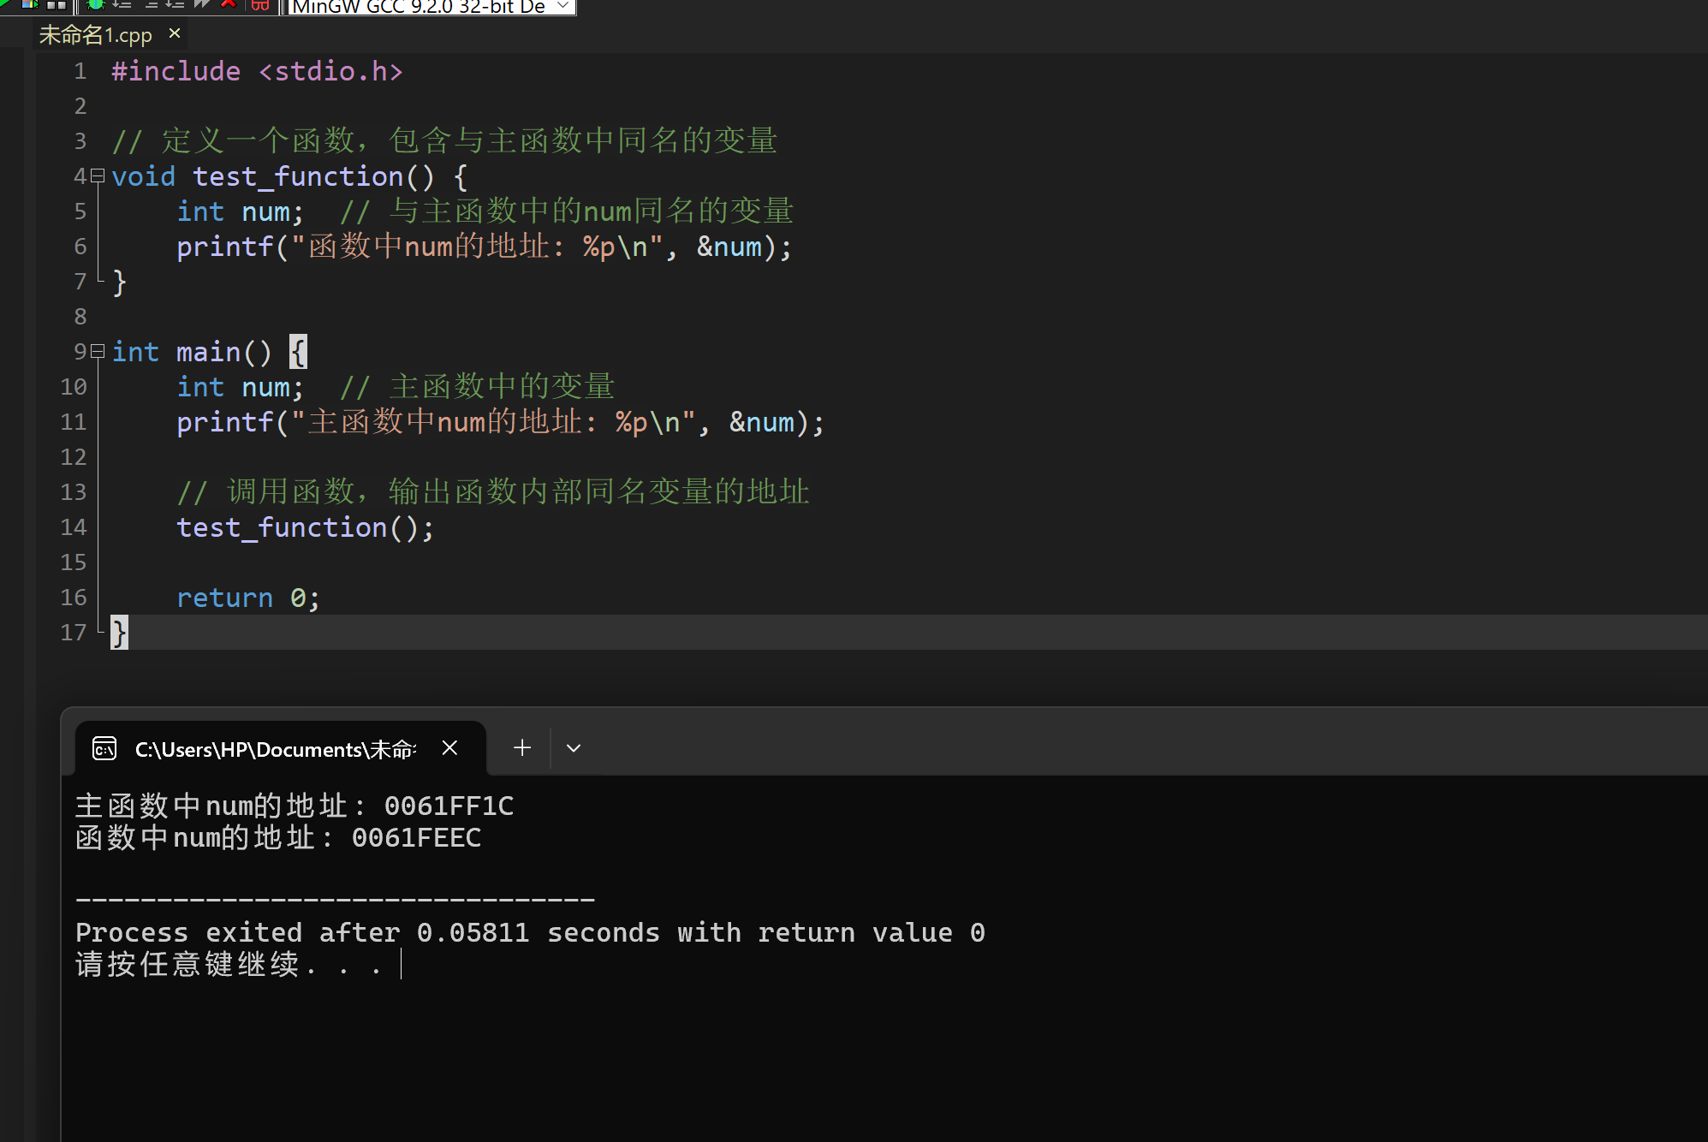Select the C:\Users\HP\Documents terminal tab

275,749
